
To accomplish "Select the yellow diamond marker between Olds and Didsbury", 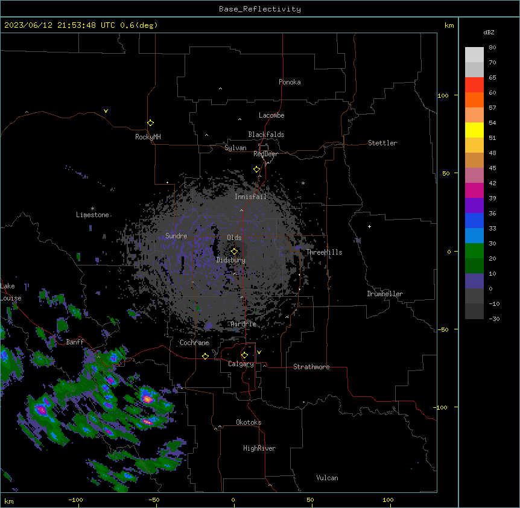I will pos(234,252).
